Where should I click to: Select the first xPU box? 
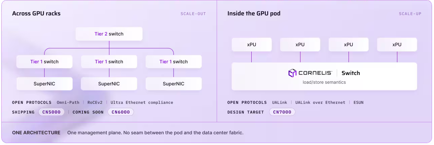click(x=252, y=45)
